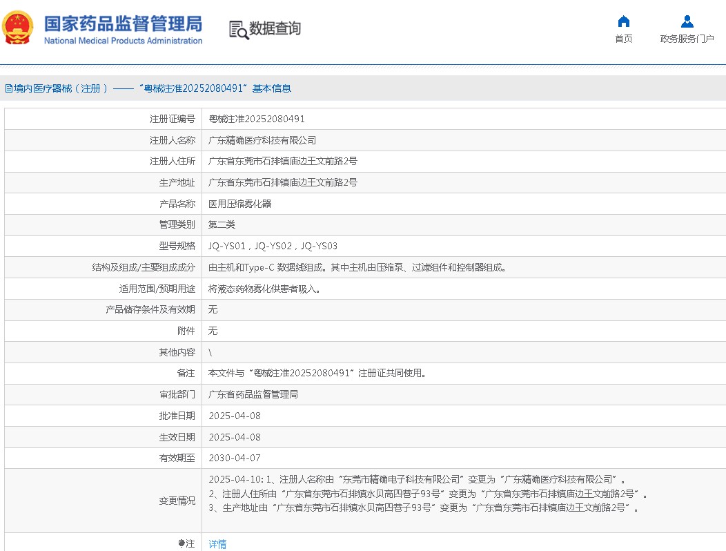Open the 详情 link
This screenshot has width=726, height=551.
point(217,544)
